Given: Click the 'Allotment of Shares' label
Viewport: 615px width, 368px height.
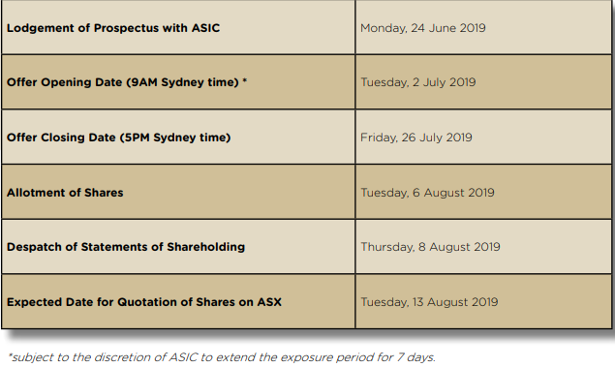Looking at the screenshot, I should tap(65, 193).
